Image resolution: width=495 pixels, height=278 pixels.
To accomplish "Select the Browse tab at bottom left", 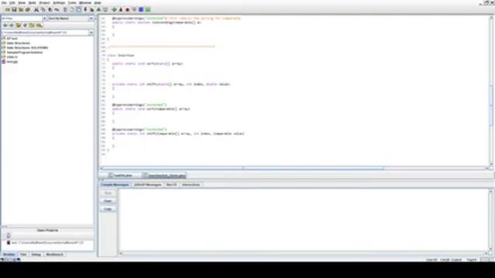I will point(9,254).
